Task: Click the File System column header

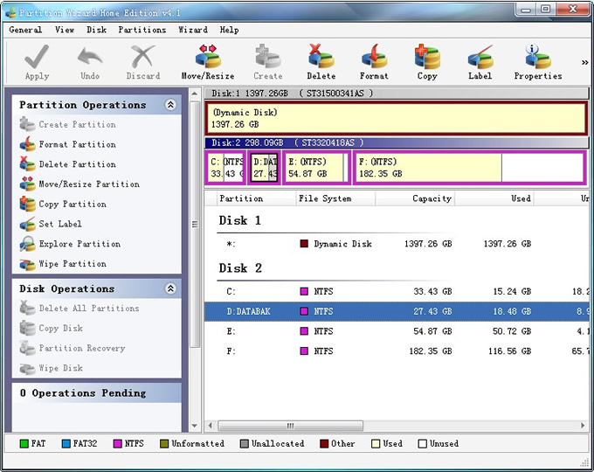Action: point(335,198)
